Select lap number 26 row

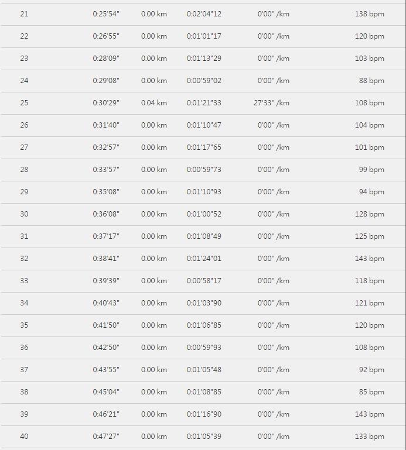click(x=24, y=125)
